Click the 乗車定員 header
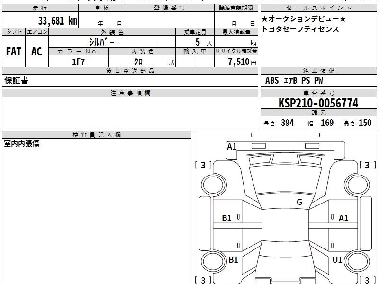The image size is (379, 284). coord(195,32)
